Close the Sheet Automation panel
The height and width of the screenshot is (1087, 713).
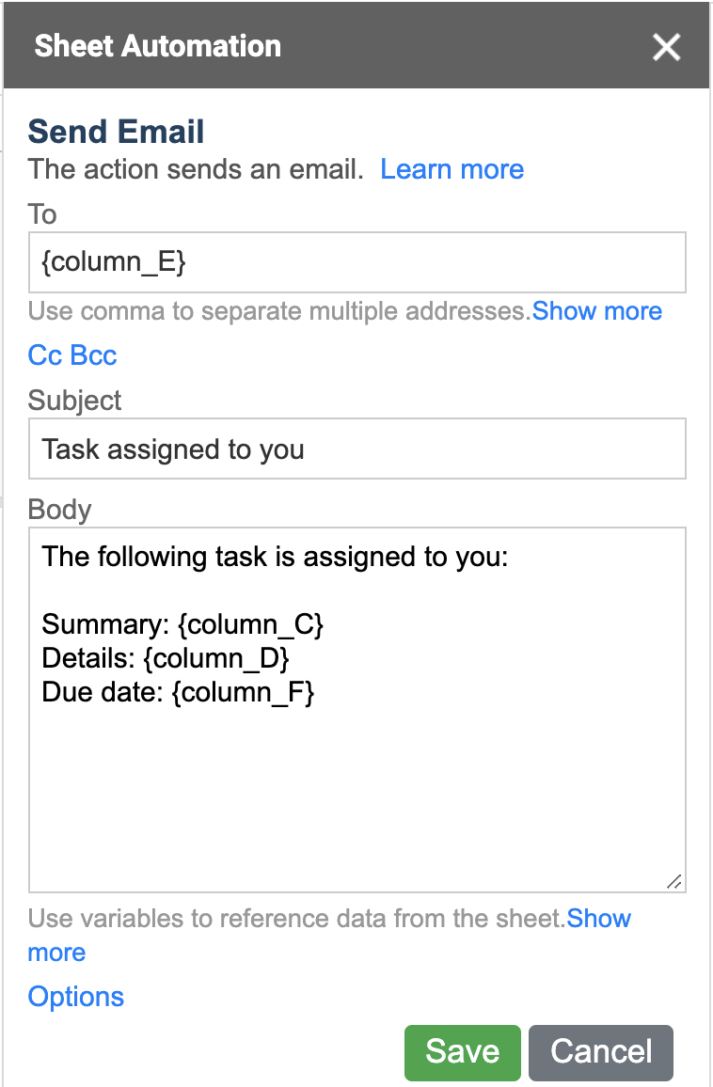[x=666, y=47]
